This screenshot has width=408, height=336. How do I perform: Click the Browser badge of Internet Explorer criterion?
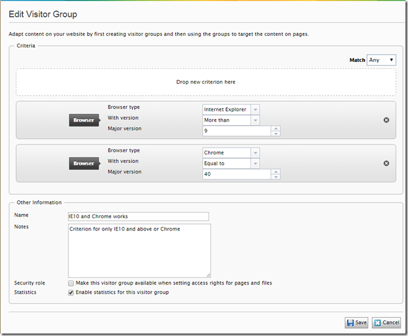pos(84,120)
